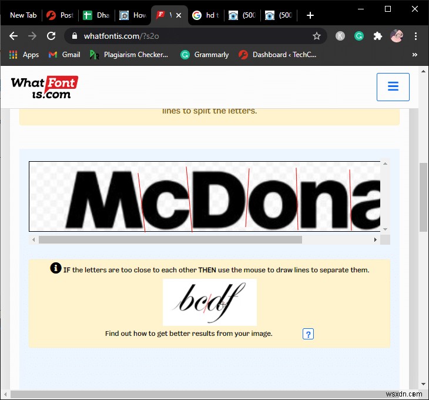Show hidden bookmarks with double chevron
This screenshot has width=429, height=400.
pos(415,55)
